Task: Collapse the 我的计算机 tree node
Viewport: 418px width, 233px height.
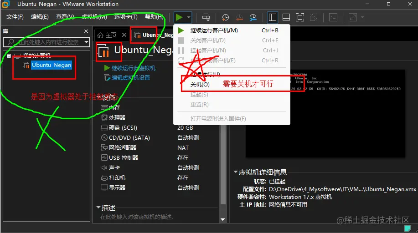Action: point(9,56)
